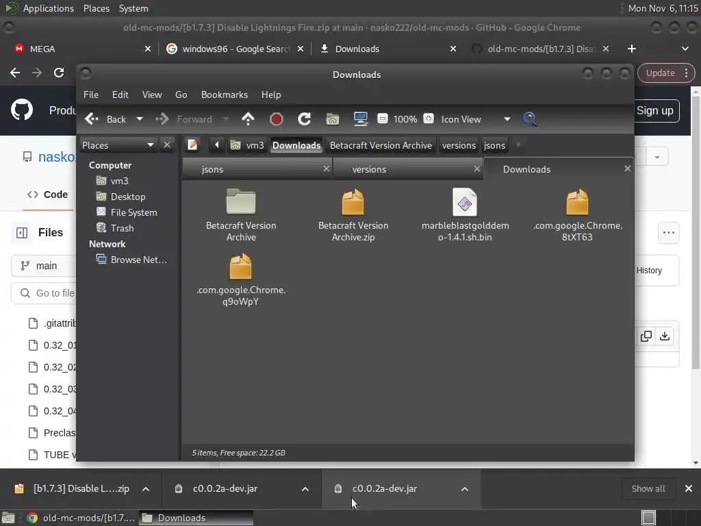The image size is (701, 526).
Task: Select Betacraft Version Archive folder icon
Action: coord(241,201)
